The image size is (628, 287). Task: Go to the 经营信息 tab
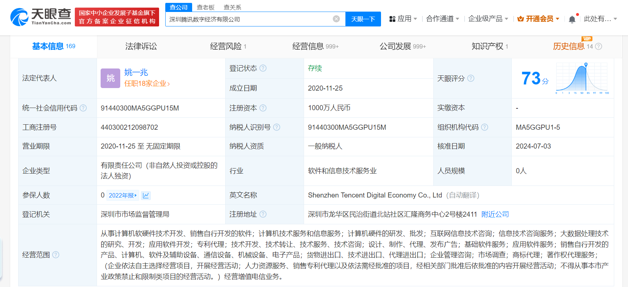[315, 46]
